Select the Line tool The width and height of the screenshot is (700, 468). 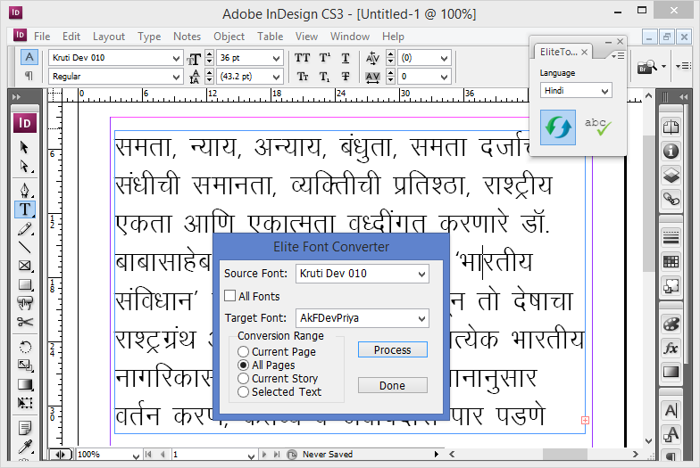[x=24, y=248]
